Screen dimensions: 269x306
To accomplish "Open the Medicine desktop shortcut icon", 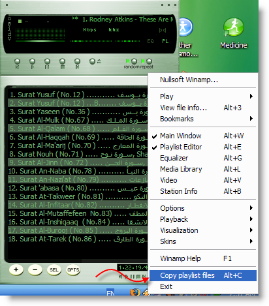I will (x=234, y=33).
